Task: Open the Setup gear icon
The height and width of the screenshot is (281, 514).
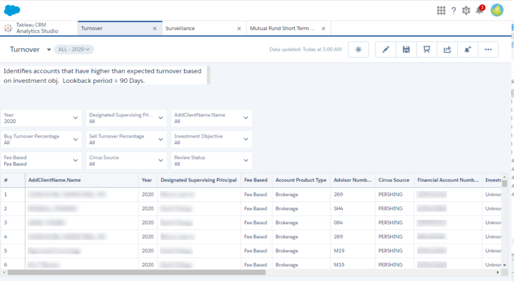Action: (x=466, y=11)
